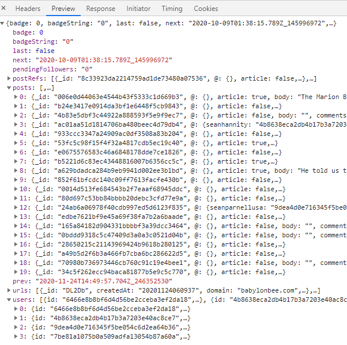Expand post 8 with id a629bdad
Screen dimensions: 347x345
click(16, 170)
